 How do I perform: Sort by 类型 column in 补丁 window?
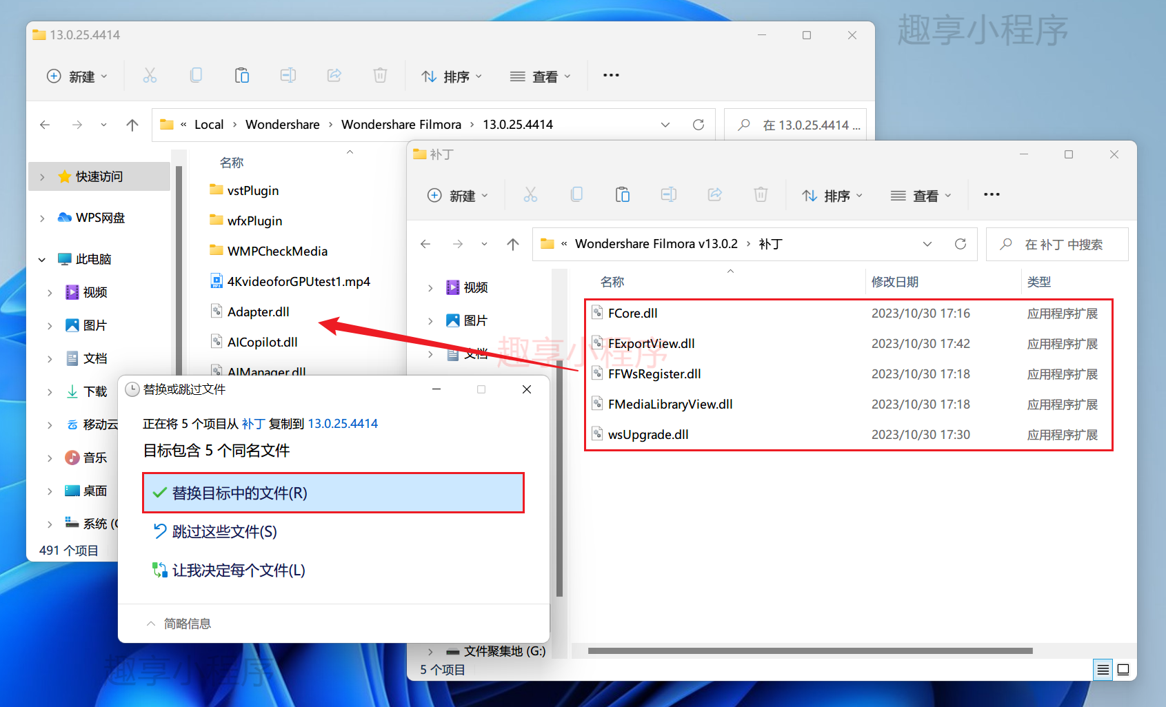[x=1039, y=282]
